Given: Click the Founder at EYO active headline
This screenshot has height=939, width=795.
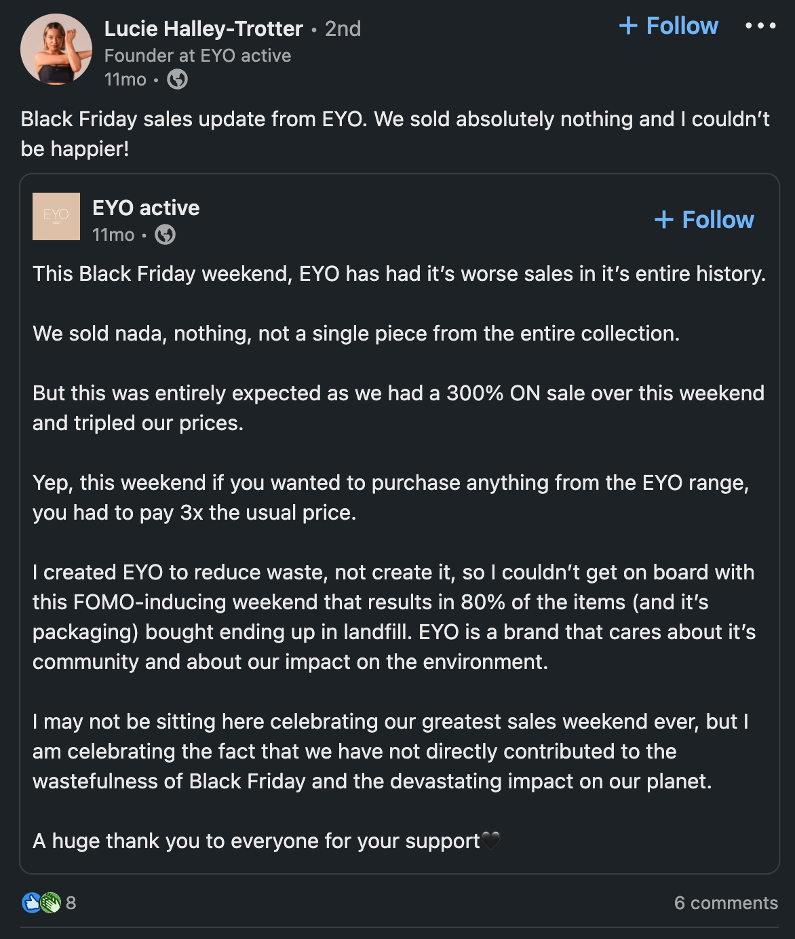Looking at the screenshot, I should 197,56.
